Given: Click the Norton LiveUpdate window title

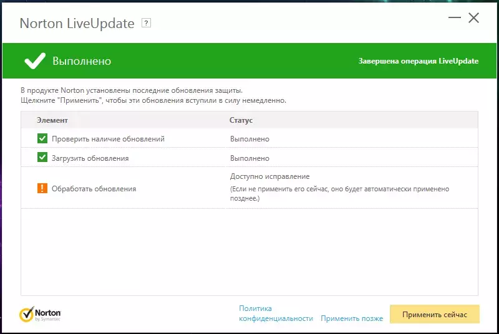Looking at the screenshot, I should [x=77, y=23].
